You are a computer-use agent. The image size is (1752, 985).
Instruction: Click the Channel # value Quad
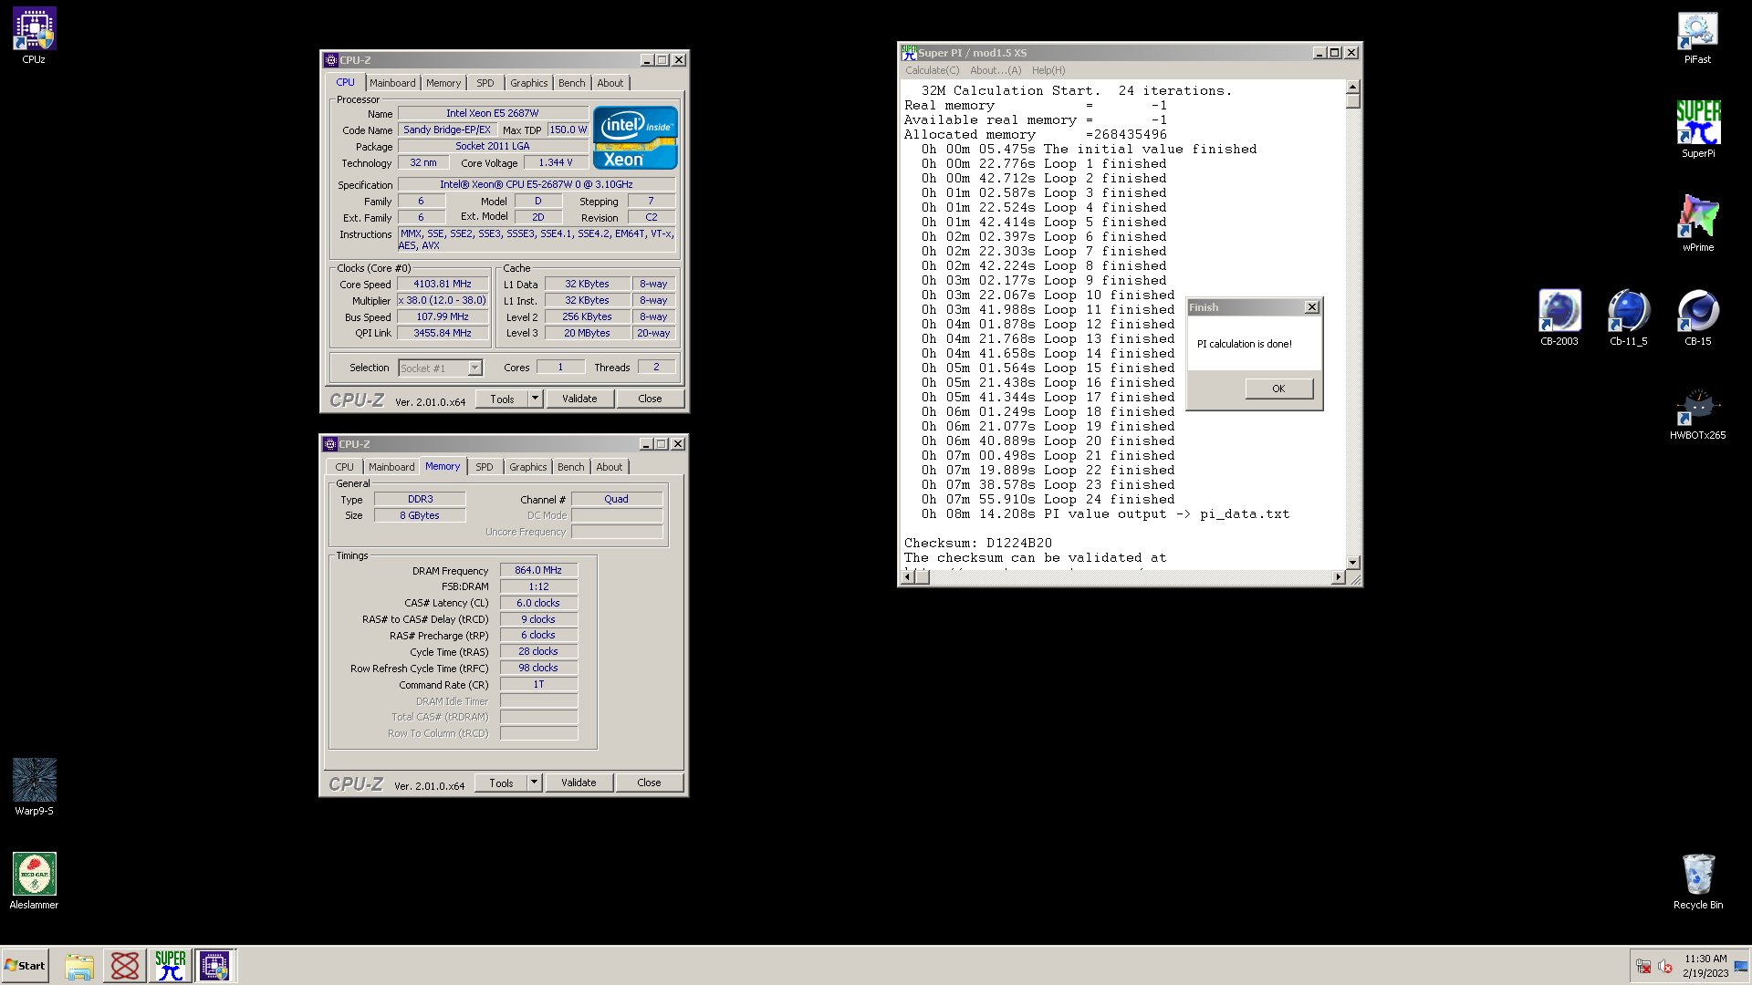click(x=617, y=499)
